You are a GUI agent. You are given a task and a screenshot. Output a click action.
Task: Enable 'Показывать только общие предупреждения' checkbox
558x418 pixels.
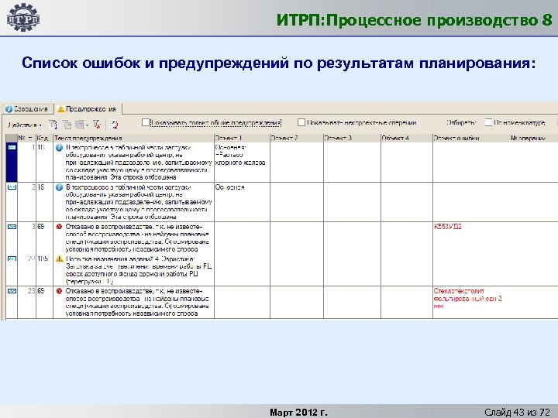tap(145, 122)
